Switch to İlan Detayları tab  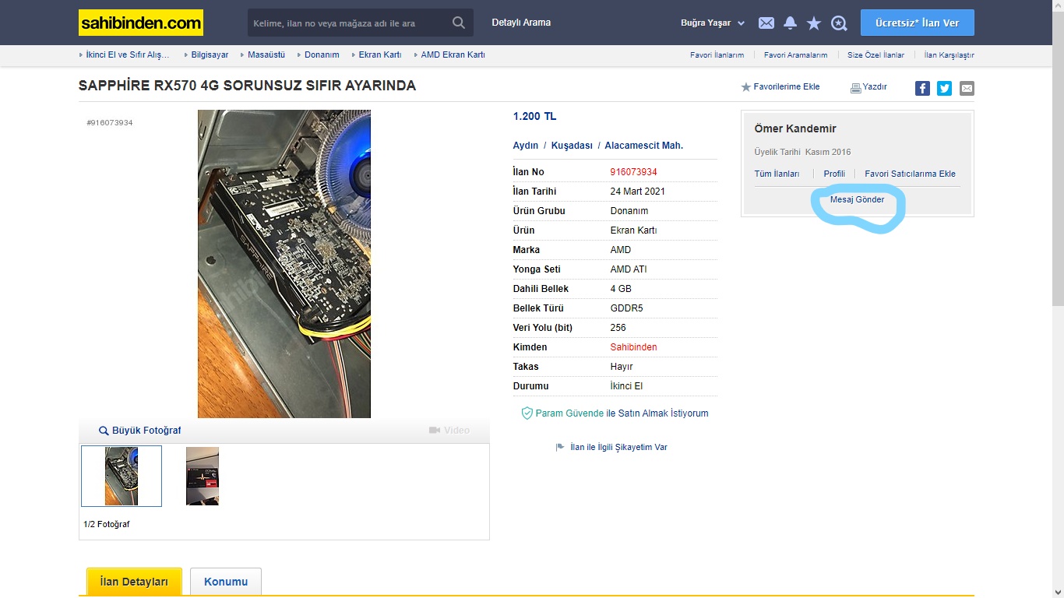[x=134, y=582]
